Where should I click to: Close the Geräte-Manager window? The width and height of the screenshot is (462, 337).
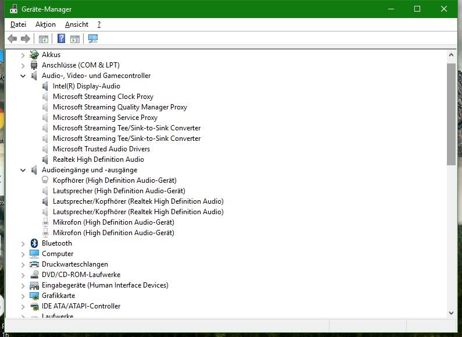click(x=444, y=9)
